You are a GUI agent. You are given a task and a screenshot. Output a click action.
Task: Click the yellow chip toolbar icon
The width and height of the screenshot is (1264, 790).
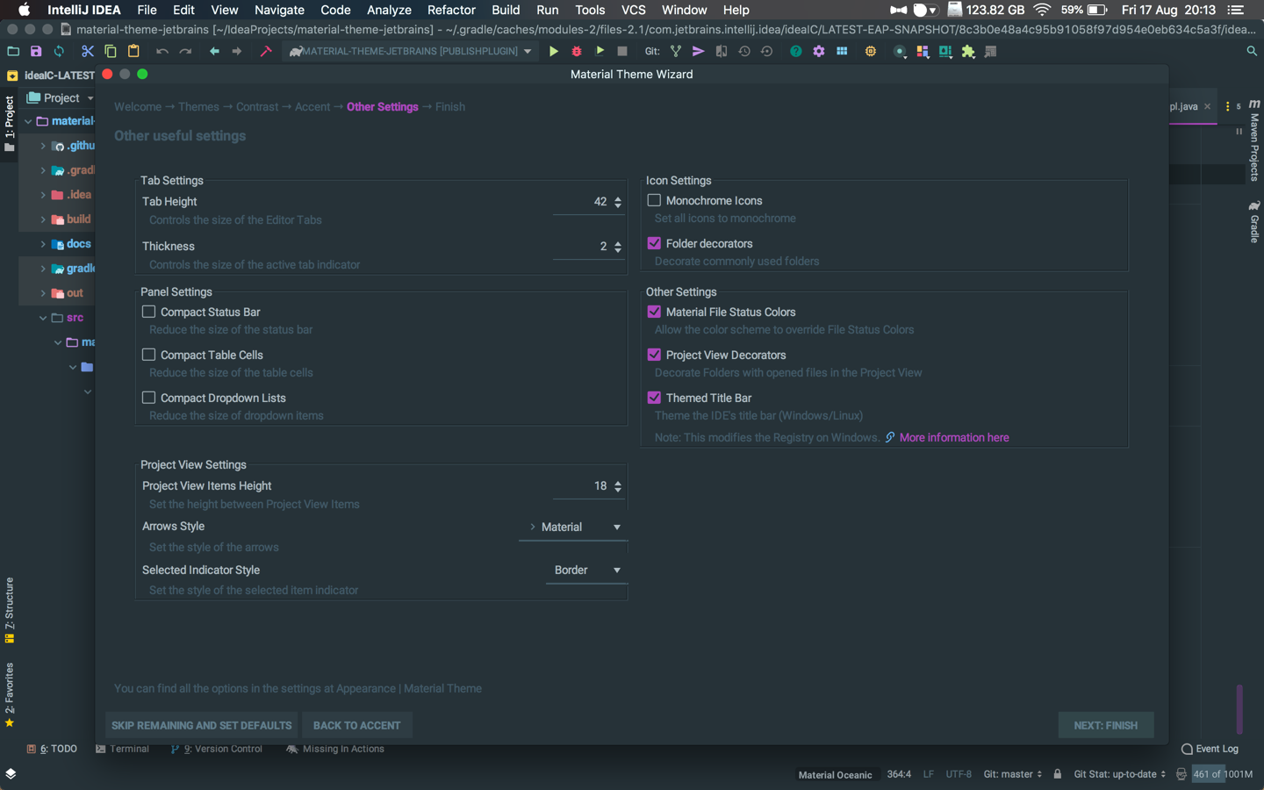[871, 52]
